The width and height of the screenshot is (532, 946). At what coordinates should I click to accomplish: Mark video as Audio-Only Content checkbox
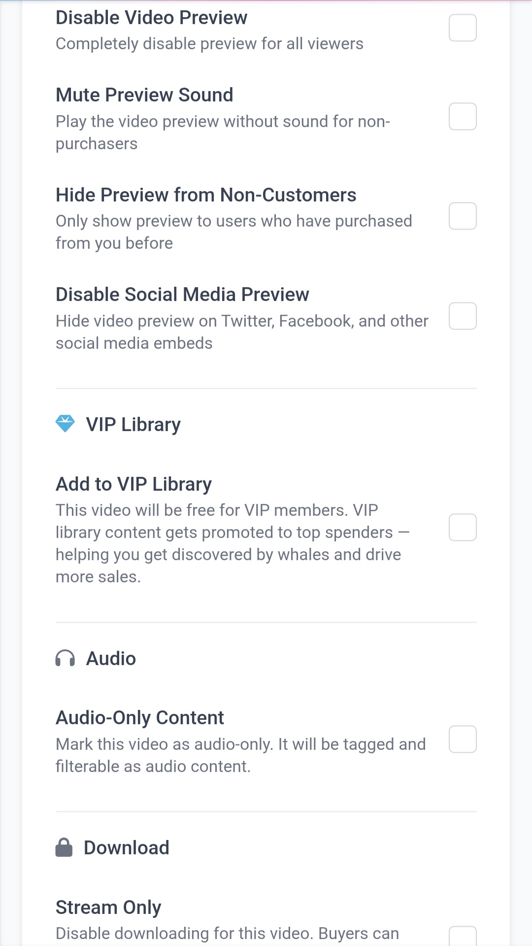coord(463,739)
